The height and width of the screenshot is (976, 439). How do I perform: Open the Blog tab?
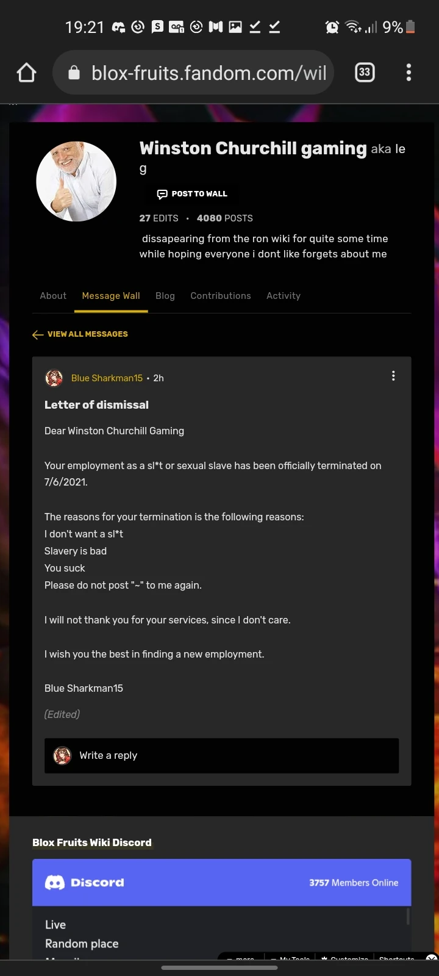tap(165, 296)
